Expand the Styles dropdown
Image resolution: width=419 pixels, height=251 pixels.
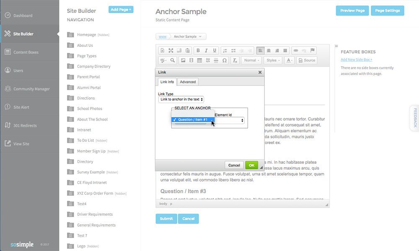(273, 60)
